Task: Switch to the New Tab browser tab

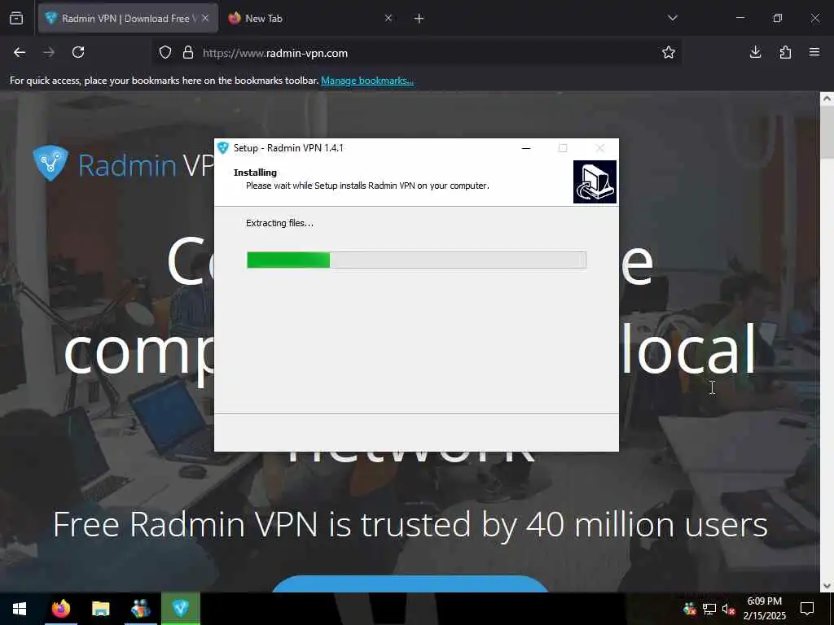Action: click(x=309, y=19)
